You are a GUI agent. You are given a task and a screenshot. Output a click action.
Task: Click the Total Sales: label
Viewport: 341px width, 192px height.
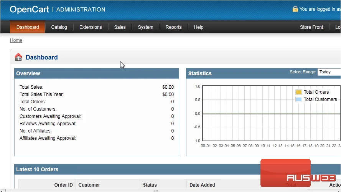31,87
